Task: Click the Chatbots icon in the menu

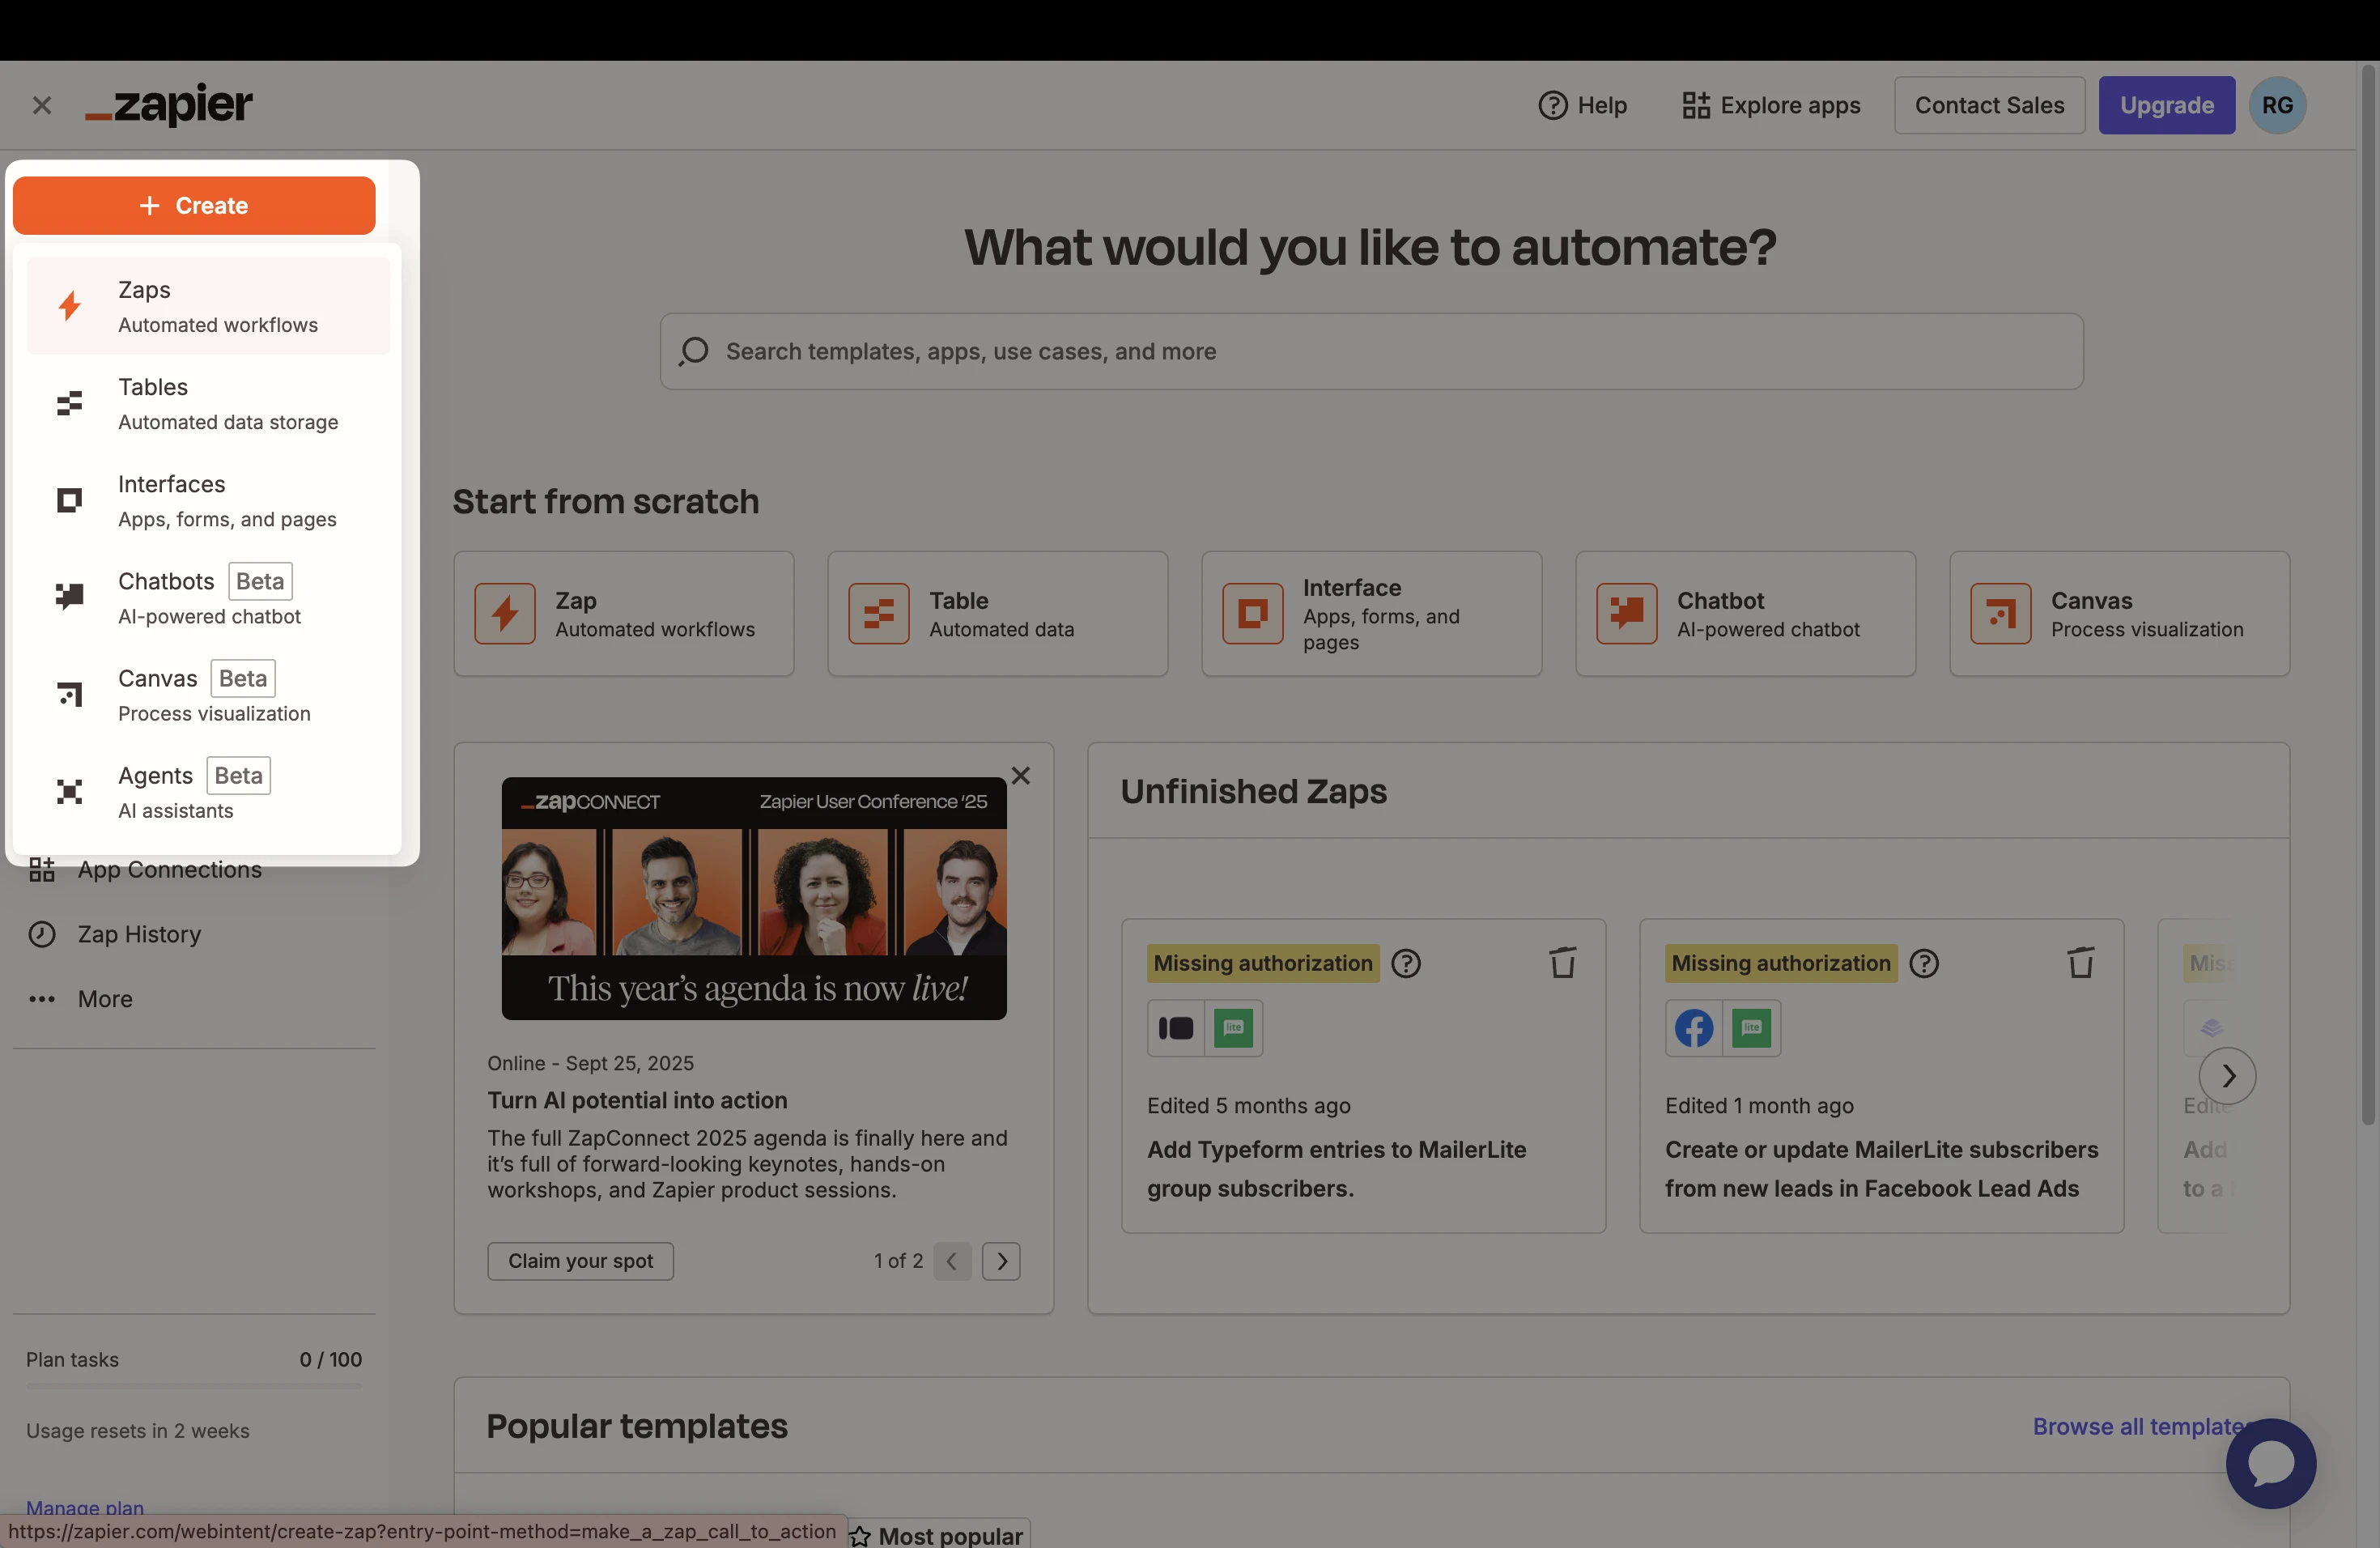Action: [69, 597]
